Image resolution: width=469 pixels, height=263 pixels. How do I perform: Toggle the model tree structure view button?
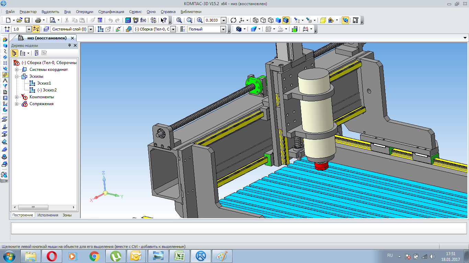(x=14, y=53)
